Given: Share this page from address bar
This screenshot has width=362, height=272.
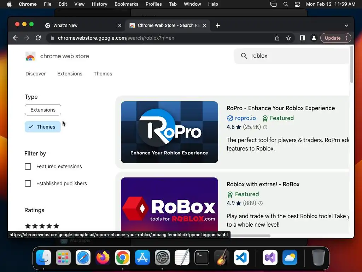Looking at the screenshot, I should (x=277, y=38).
